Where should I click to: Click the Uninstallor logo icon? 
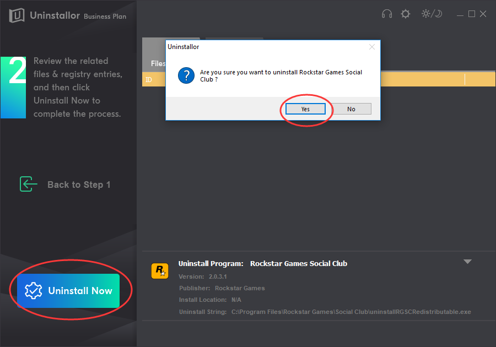point(17,15)
